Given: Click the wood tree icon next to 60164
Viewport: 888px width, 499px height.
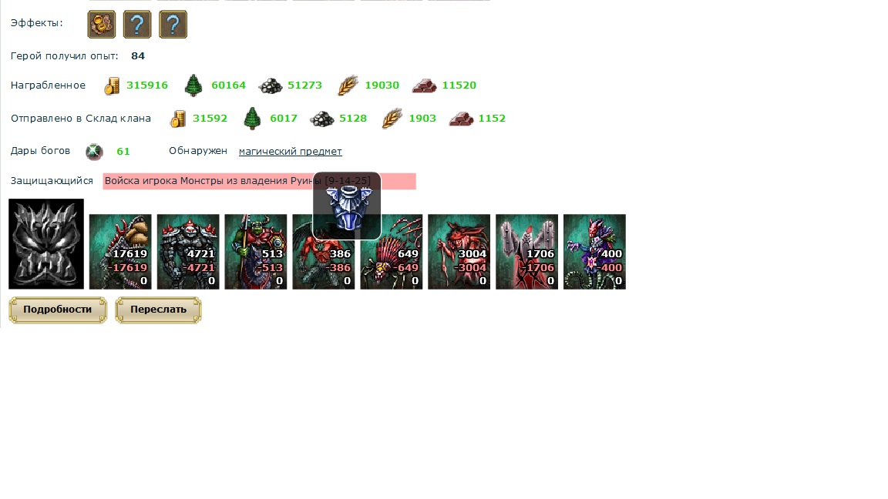Looking at the screenshot, I should (193, 85).
